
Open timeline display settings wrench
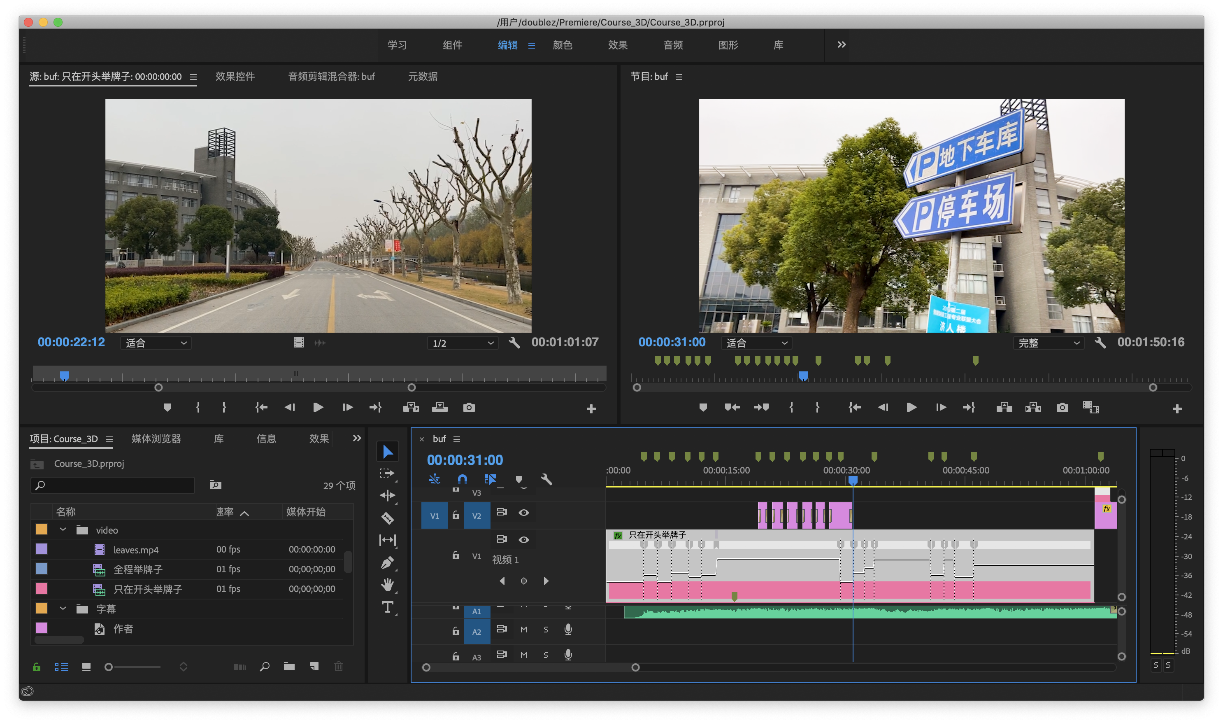click(x=546, y=479)
